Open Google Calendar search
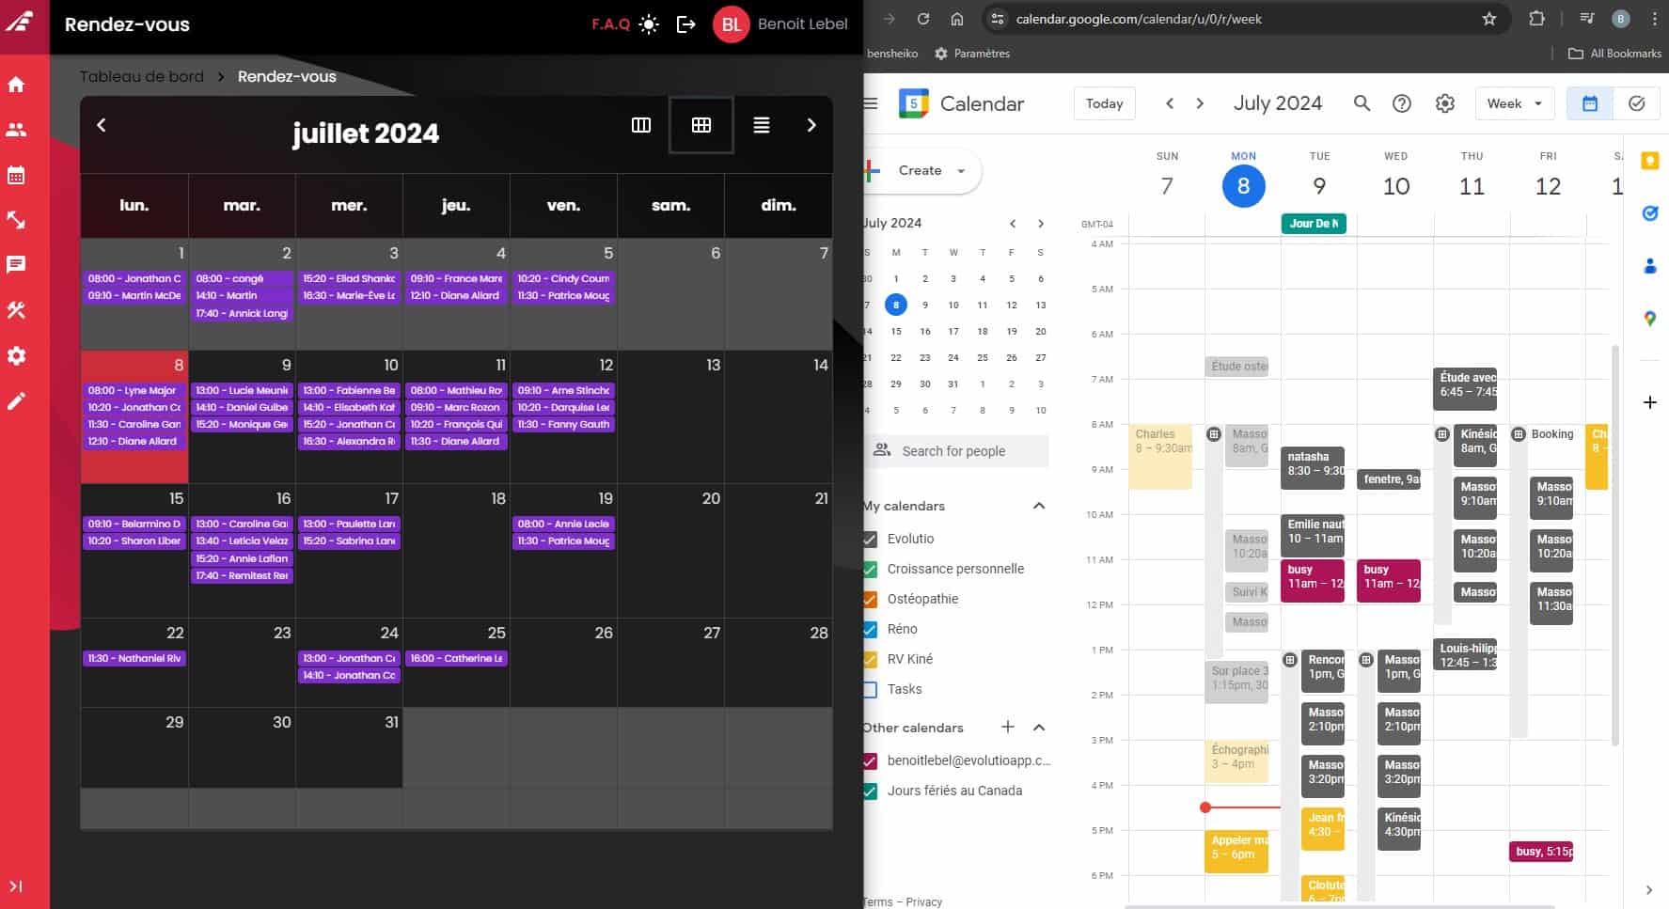This screenshot has width=1669, height=909. 1362,103
